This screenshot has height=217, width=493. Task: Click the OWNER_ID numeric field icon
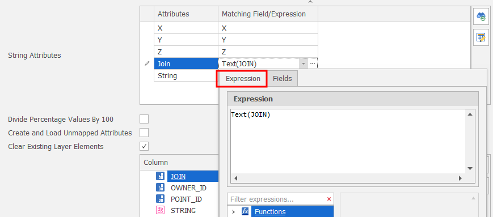click(160, 188)
